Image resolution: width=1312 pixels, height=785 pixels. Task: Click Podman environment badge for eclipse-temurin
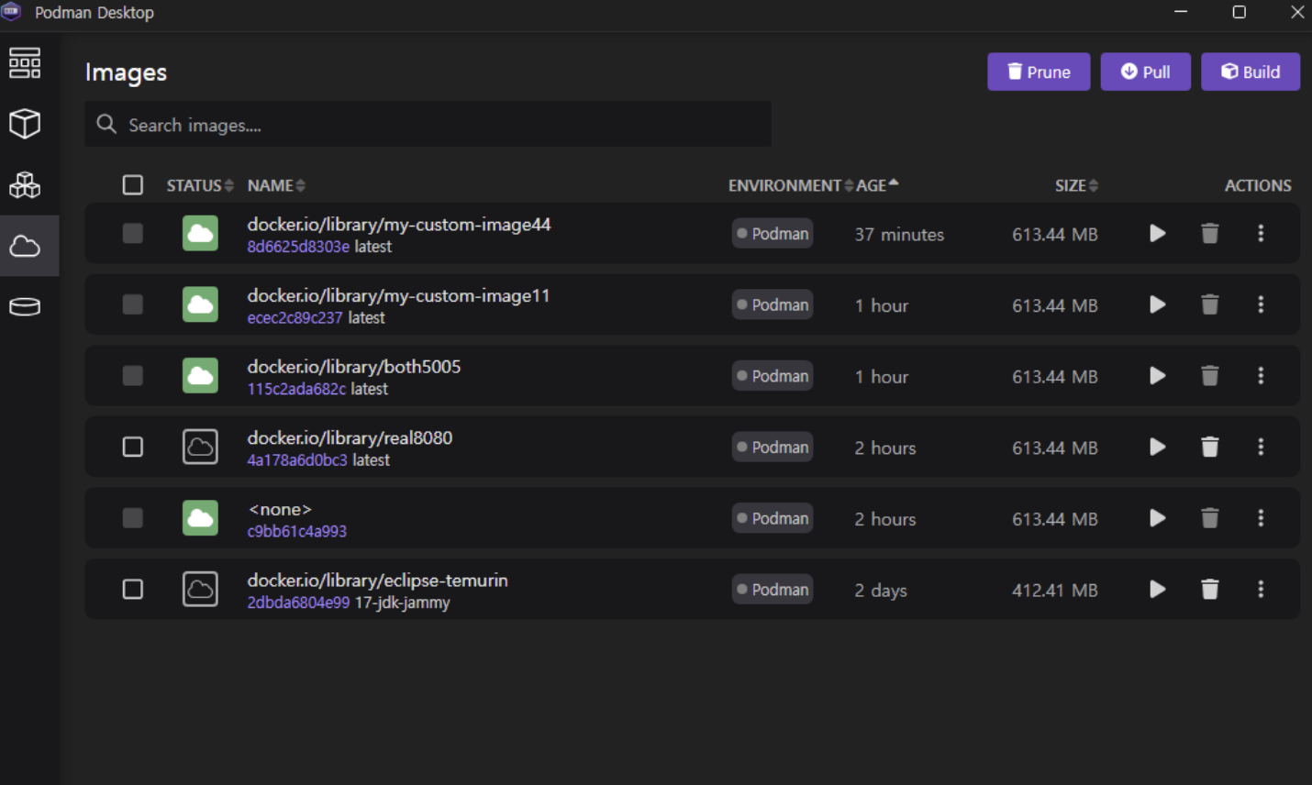tap(773, 589)
